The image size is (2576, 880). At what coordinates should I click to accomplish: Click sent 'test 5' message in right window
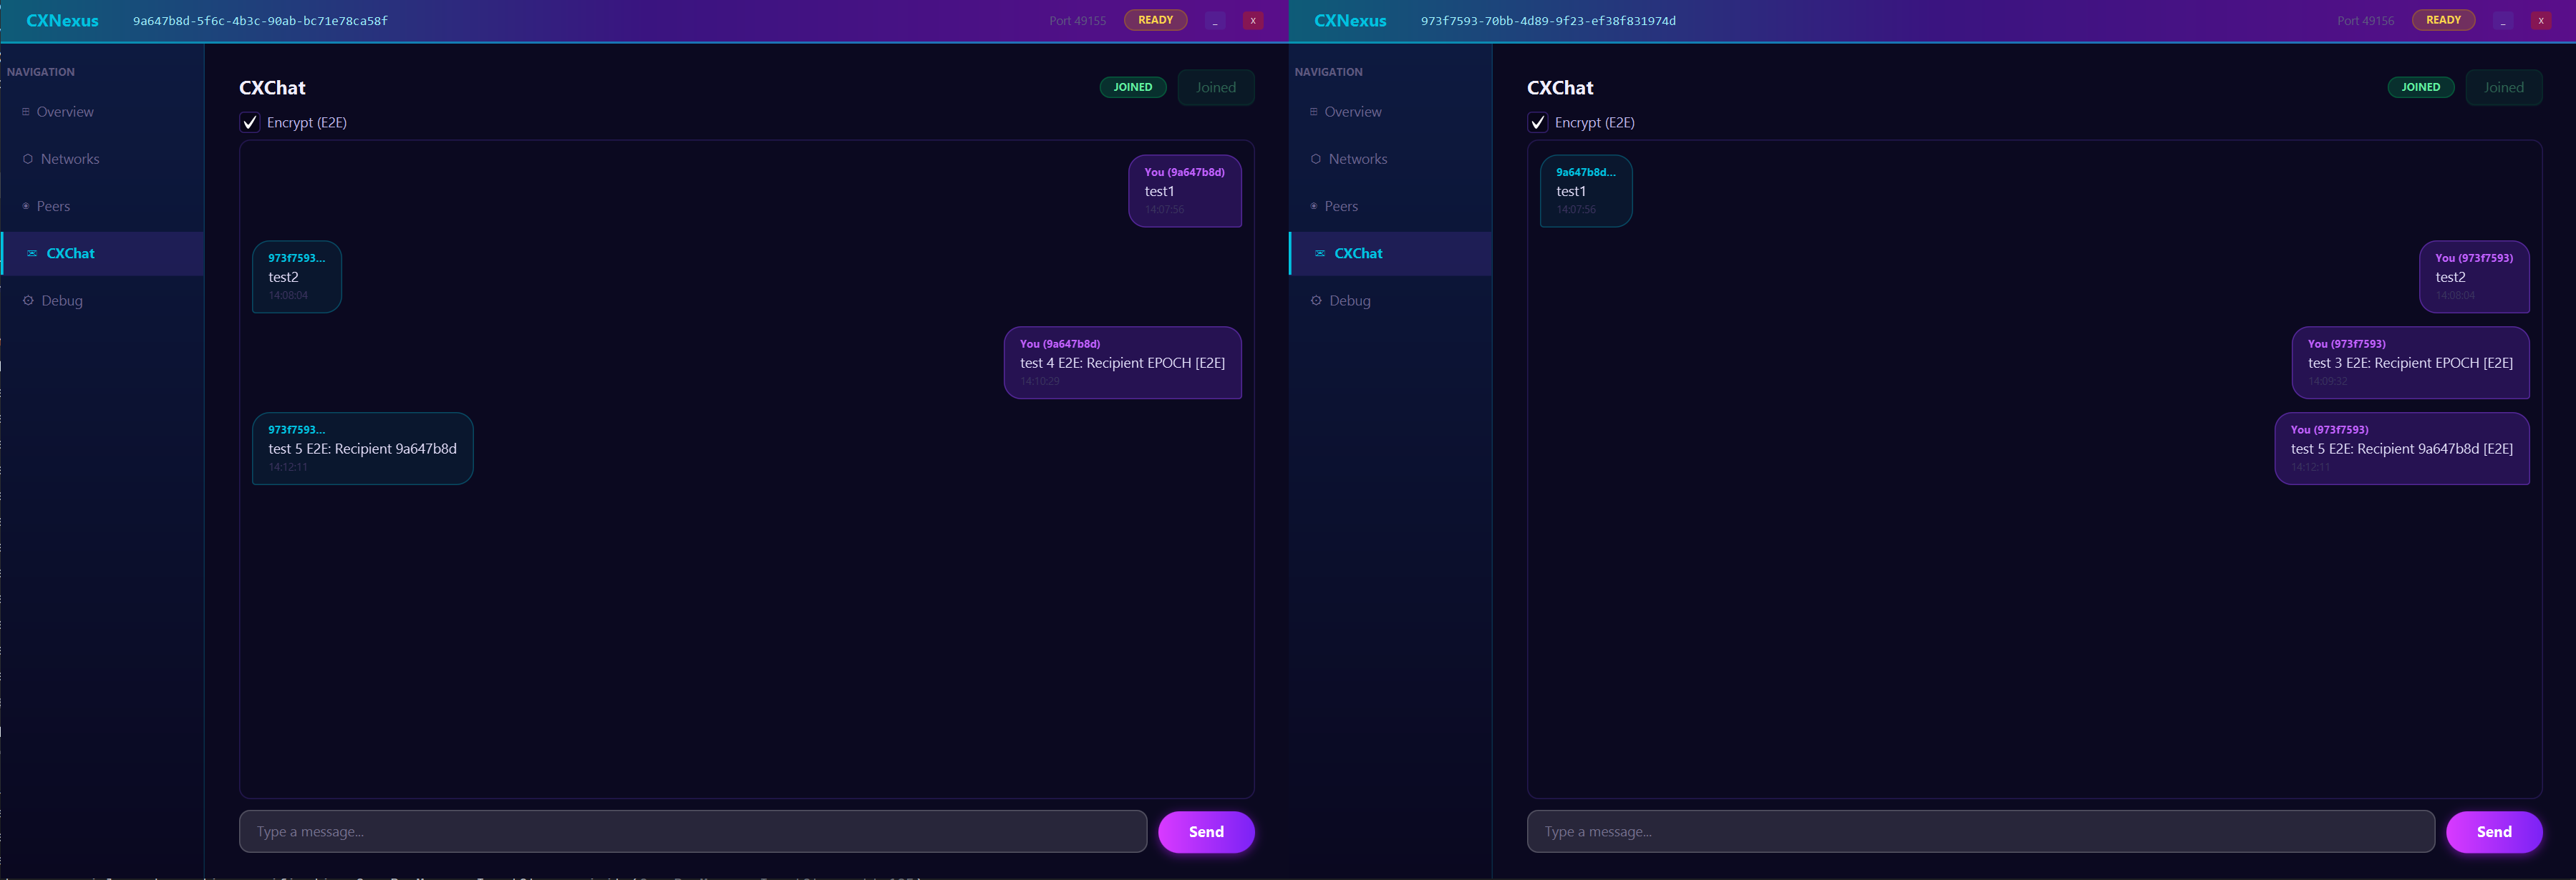(2403, 449)
